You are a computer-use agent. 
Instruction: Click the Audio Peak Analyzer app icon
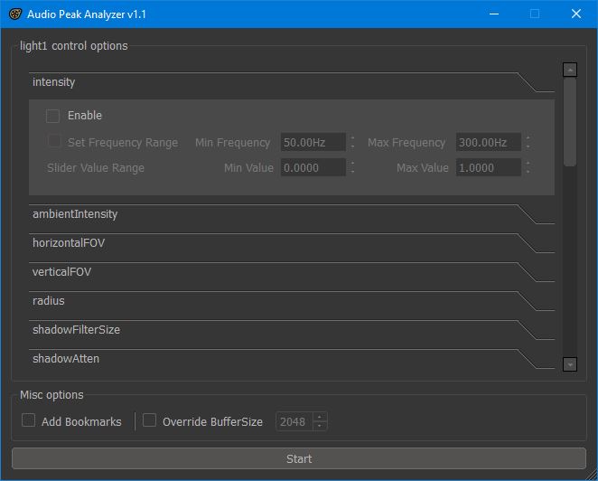(15, 14)
